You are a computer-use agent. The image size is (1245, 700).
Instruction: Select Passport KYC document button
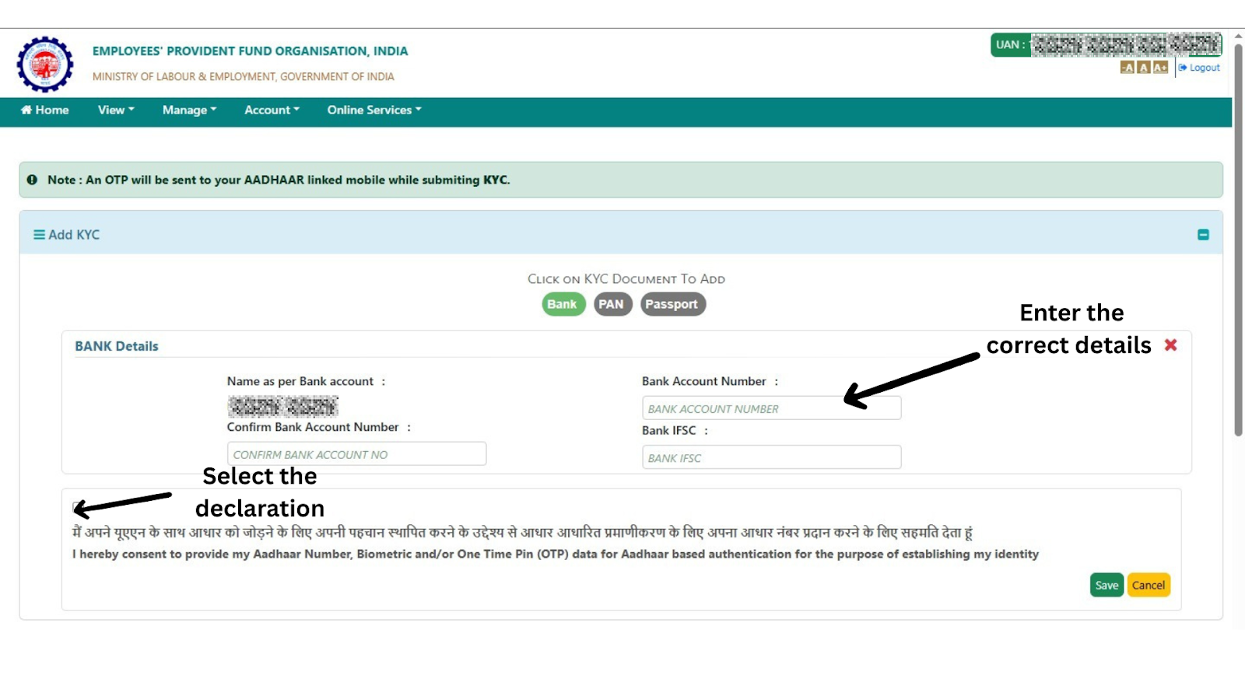coord(672,304)
